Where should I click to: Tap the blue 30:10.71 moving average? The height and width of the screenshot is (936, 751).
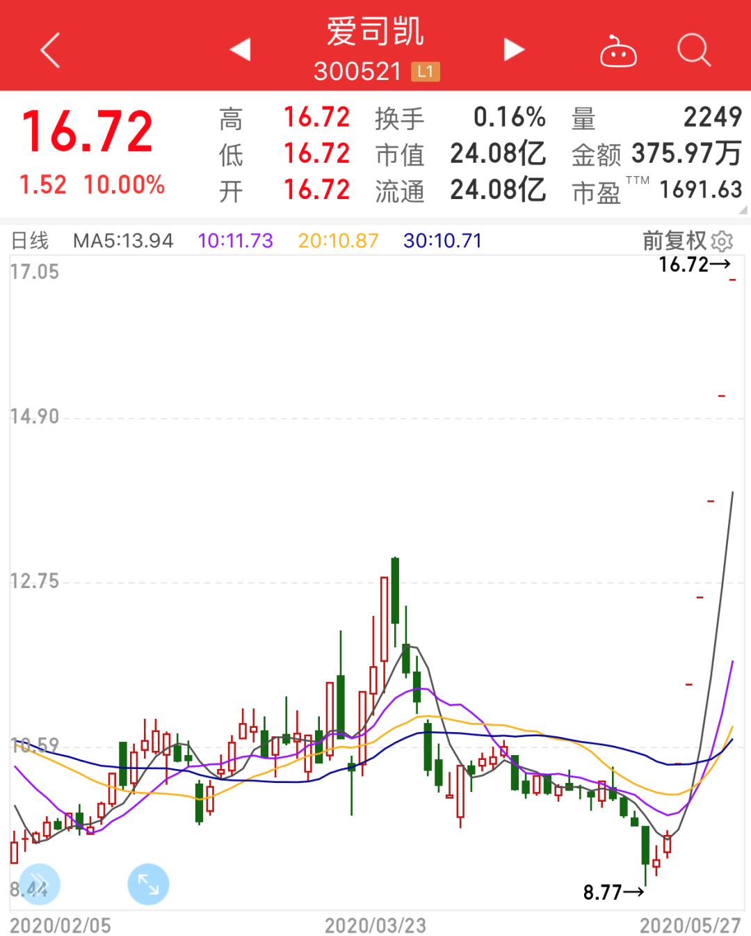(442, 241)
